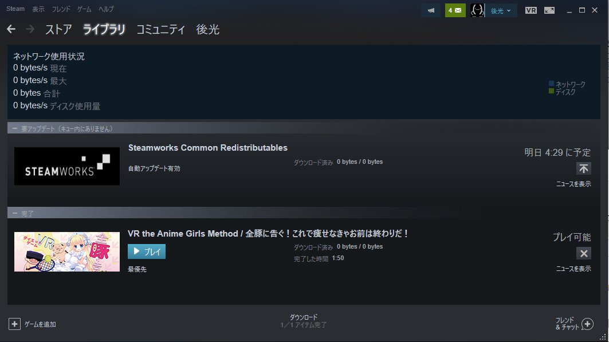Viewport: 609px width, 342px height.
Task: Click the プレイ可能 status text
Action: [572, 237]
